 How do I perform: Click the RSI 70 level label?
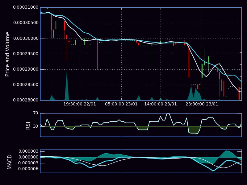point(36,113)
